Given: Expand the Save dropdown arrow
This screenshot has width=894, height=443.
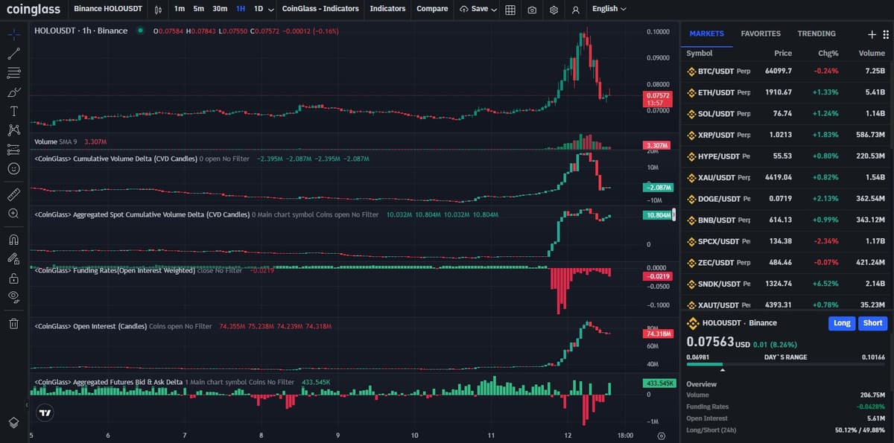Looking at the screenshot, I should tap(494, 10).
